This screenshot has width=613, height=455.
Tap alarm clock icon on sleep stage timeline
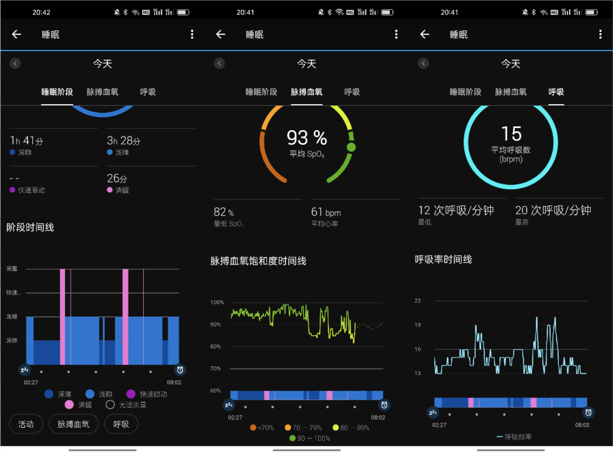tap(180, 370)
